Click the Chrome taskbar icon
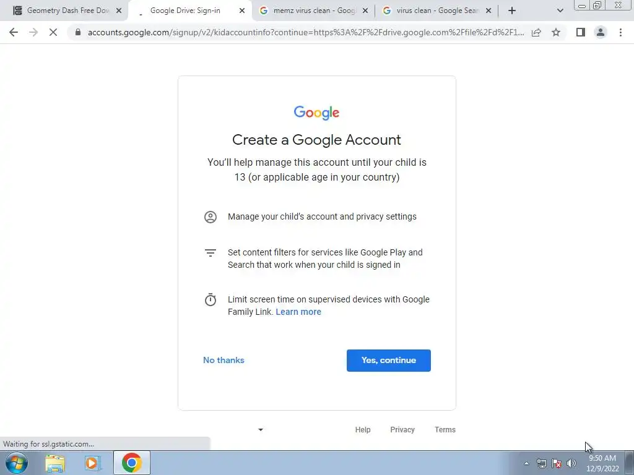Viewport: 634px width, 475px height. click(131, 463)
